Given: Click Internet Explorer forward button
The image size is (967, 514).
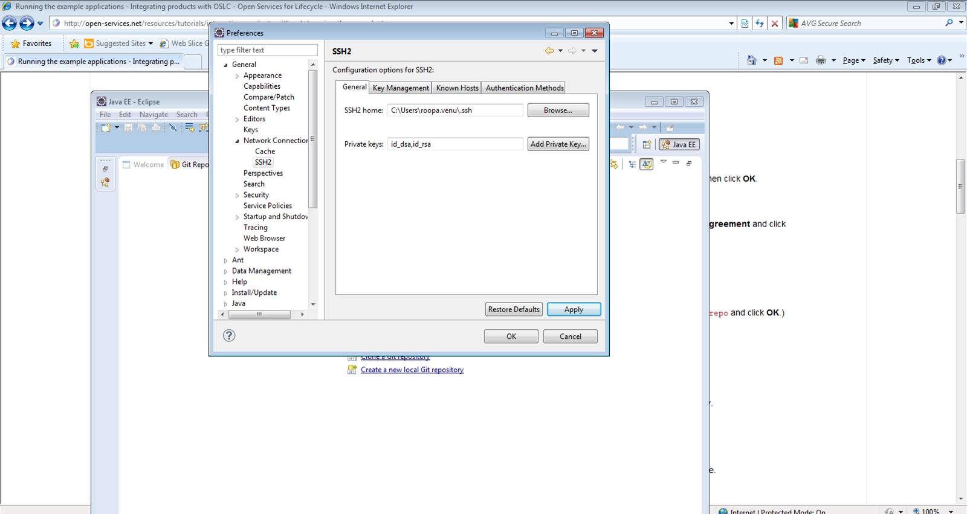Looking at the screenshot, I should pos(27,23).
